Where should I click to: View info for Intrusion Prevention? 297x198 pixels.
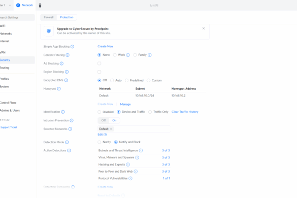[72, 120]
